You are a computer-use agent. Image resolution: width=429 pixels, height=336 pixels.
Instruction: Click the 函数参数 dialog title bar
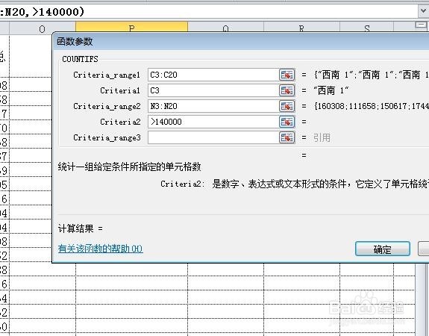point(241,42)
